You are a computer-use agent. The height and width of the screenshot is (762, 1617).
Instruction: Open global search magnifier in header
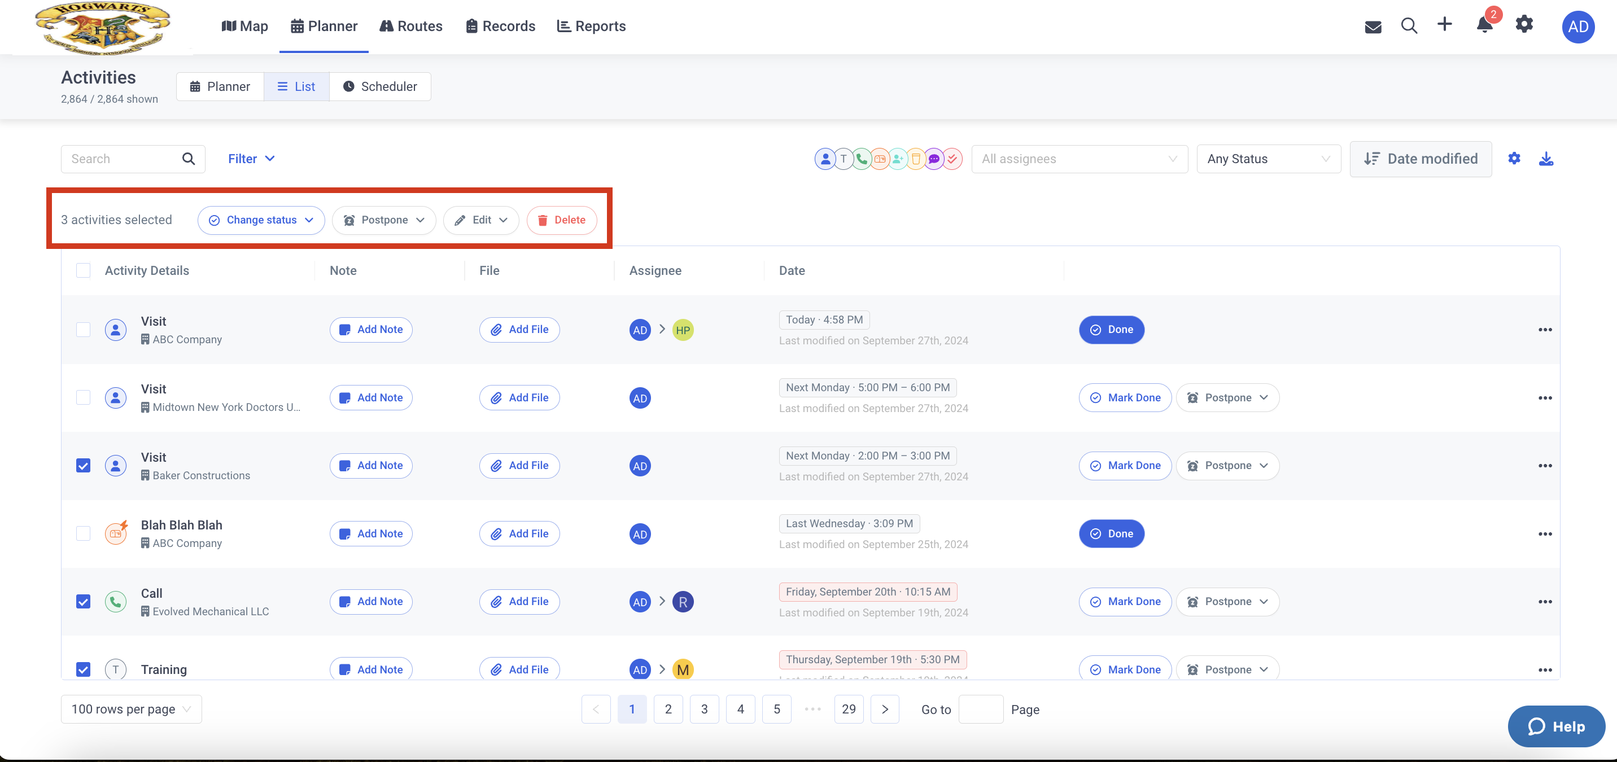click(1409, 26)
